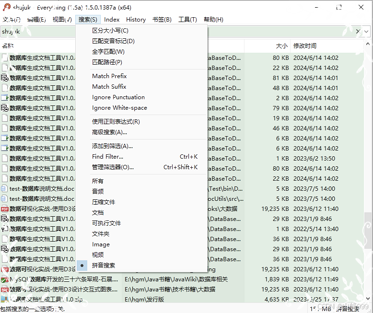Image resolution: width=373 pixels, height=313 pixels.
Task: Open Find Filter... entry
Action: 141,156
